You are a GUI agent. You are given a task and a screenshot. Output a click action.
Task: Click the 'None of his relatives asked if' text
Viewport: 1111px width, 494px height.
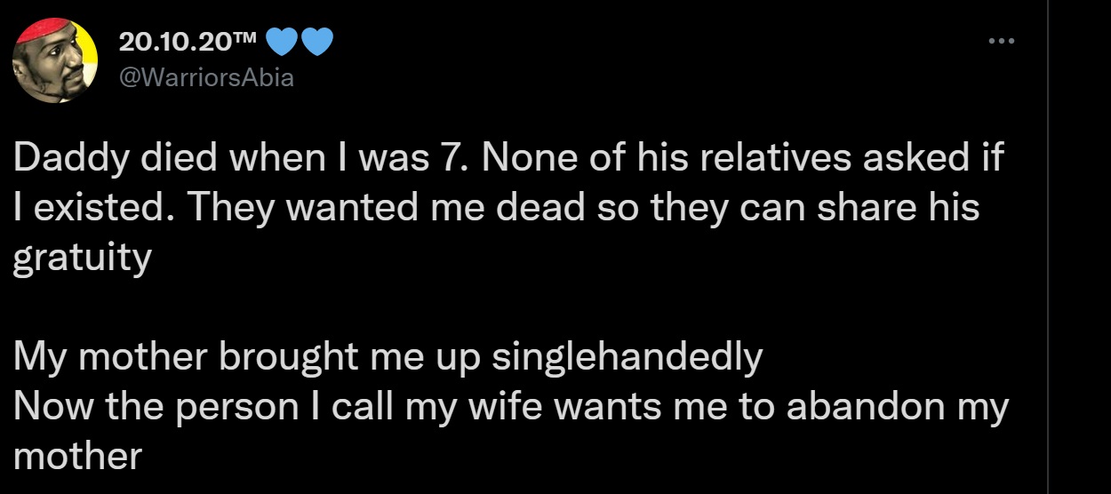[x=745, y=159]
